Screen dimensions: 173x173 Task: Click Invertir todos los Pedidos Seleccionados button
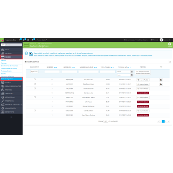coord(143,73)
